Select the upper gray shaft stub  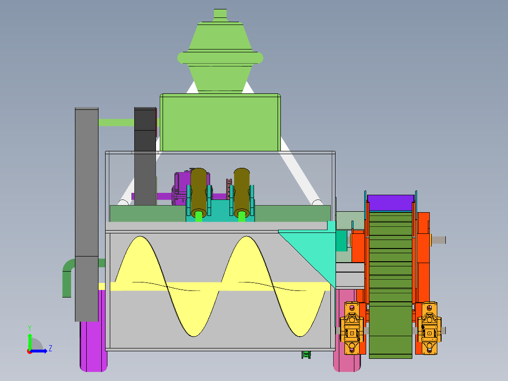[x=438, y=240]
